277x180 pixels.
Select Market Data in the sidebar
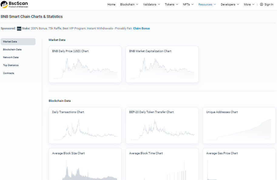pyautogui.click(x=18, y=42)
